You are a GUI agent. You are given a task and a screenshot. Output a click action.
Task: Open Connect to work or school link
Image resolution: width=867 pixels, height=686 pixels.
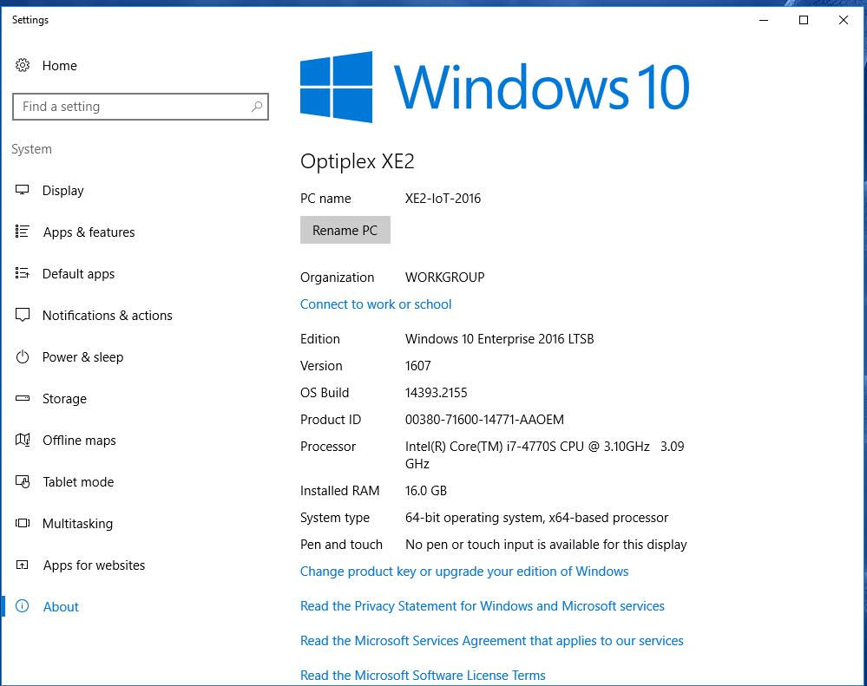click(376, 304)
